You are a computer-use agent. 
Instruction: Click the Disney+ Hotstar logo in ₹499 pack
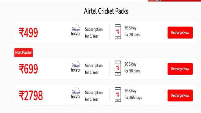(x=76, y=30)
